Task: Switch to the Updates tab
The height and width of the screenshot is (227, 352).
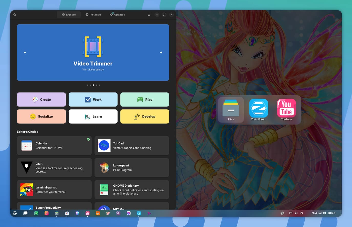Action: (118, 15)
